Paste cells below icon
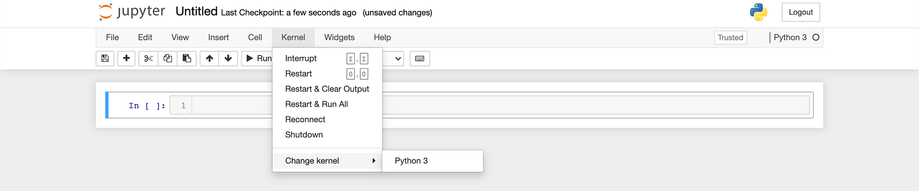 pos(187,59)
